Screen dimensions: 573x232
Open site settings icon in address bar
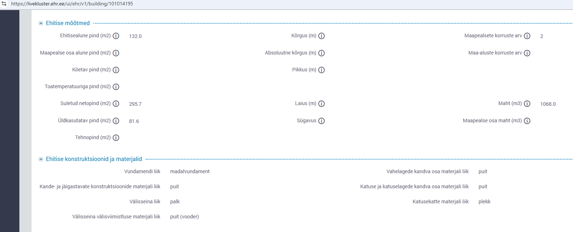4,4
